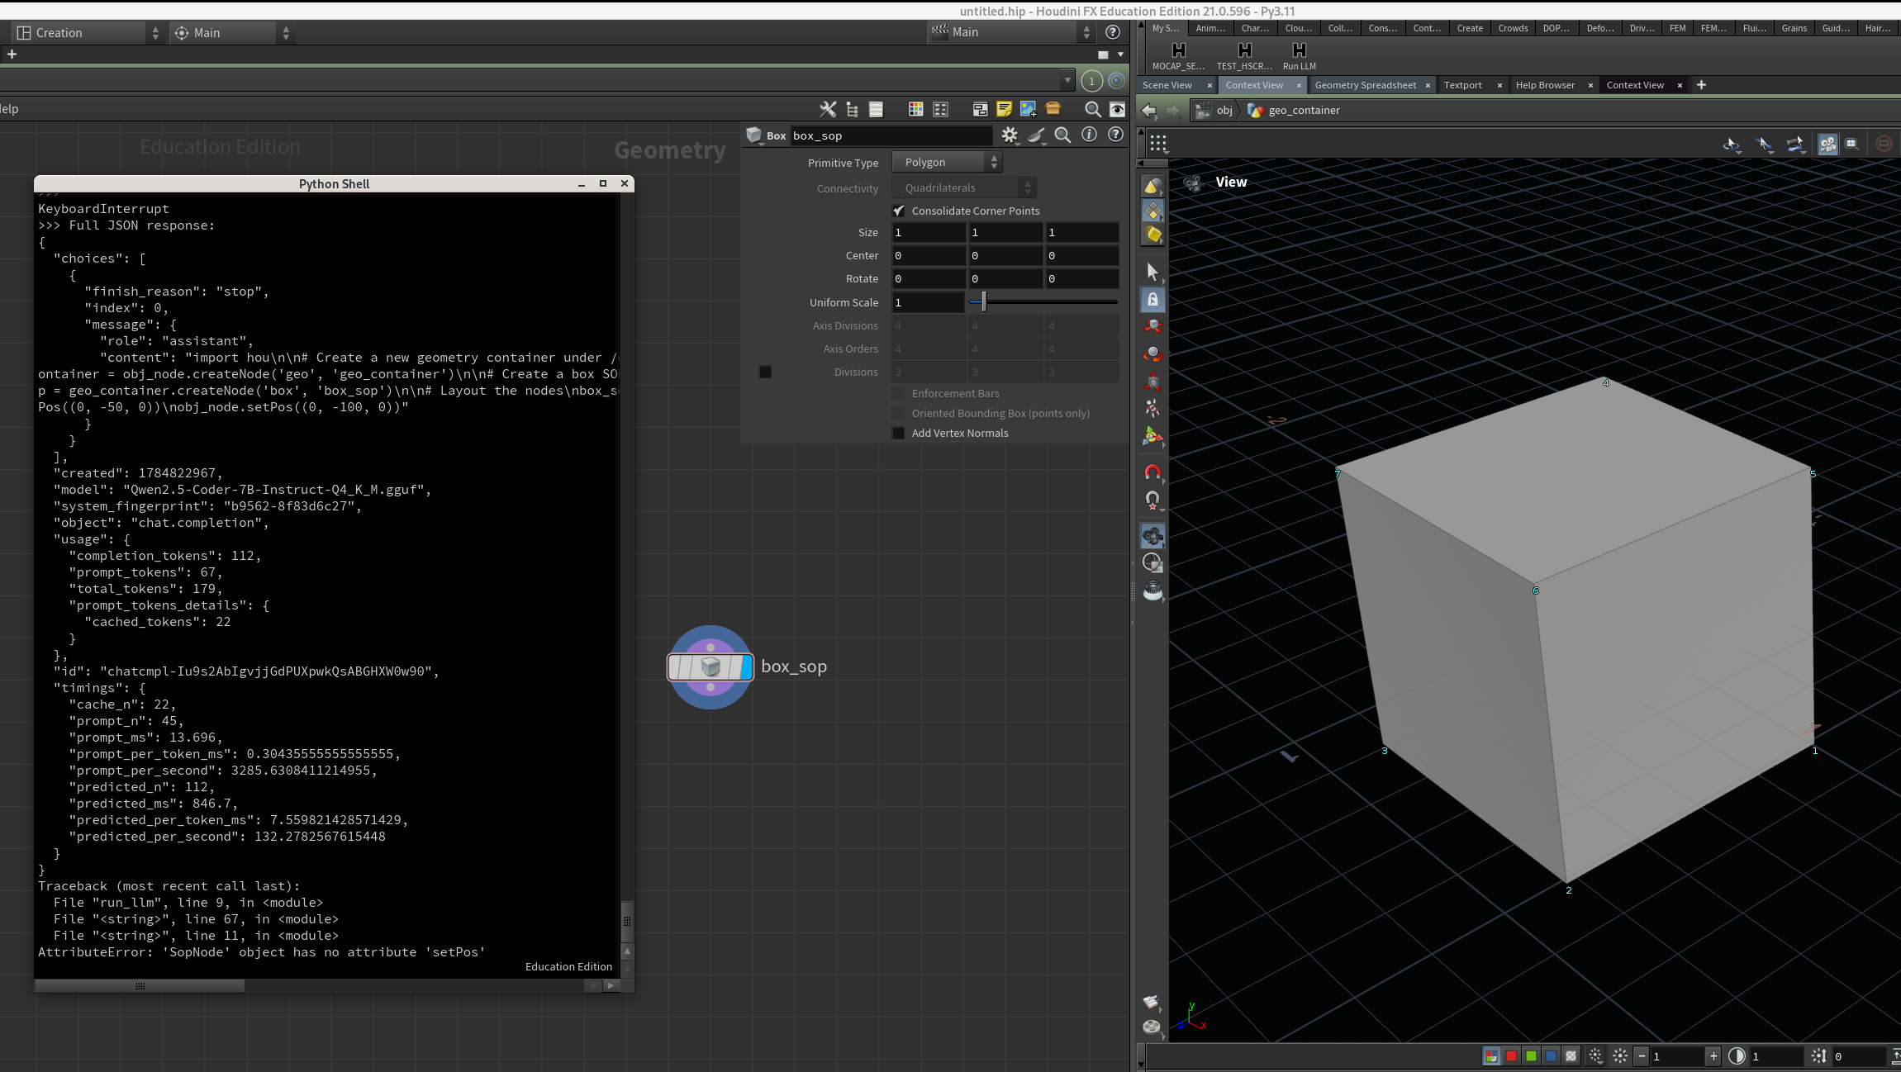The height and width of the screenshot is (1072, 1901).
Task: Open the Tool Menu wrench icon
Action: [x=827, y=109]
